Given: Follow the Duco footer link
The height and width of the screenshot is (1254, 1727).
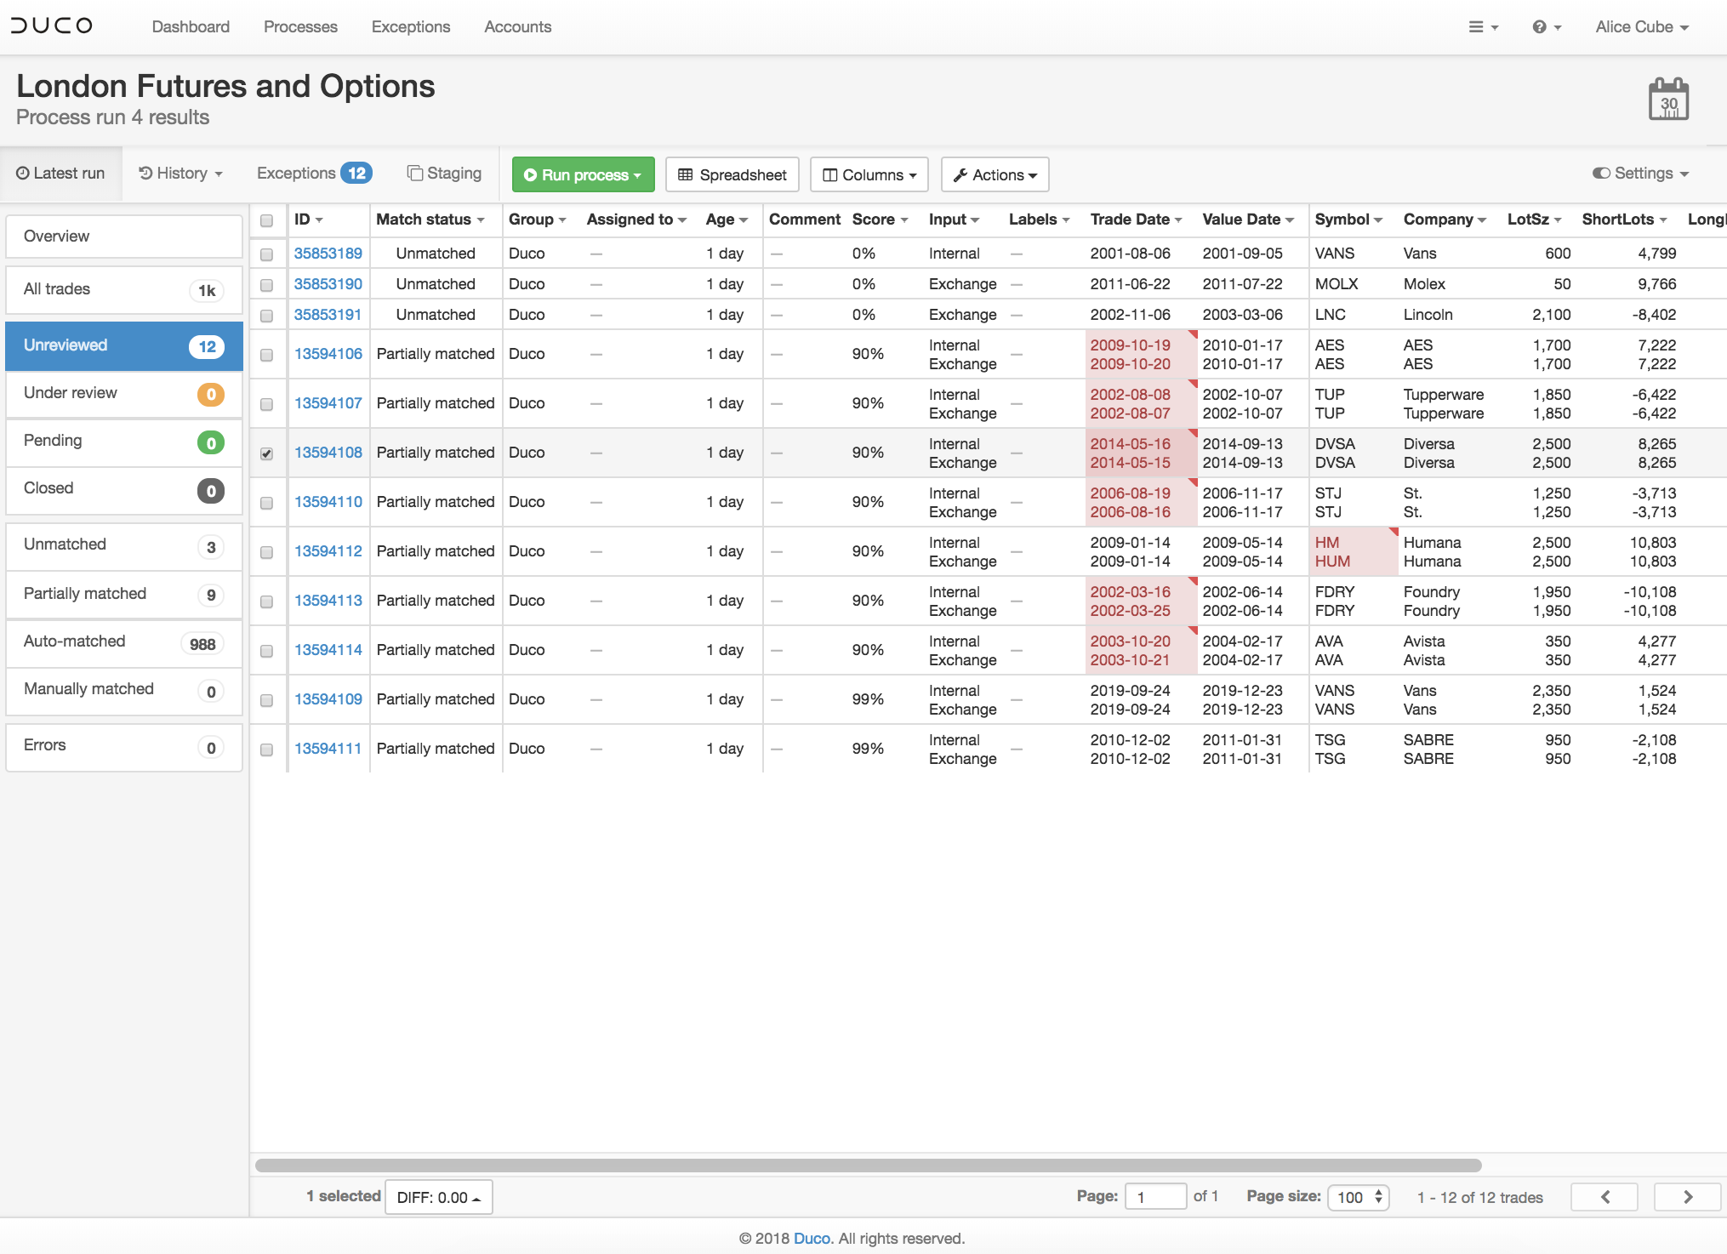Looking at the screenshot, I should 812,1239.
